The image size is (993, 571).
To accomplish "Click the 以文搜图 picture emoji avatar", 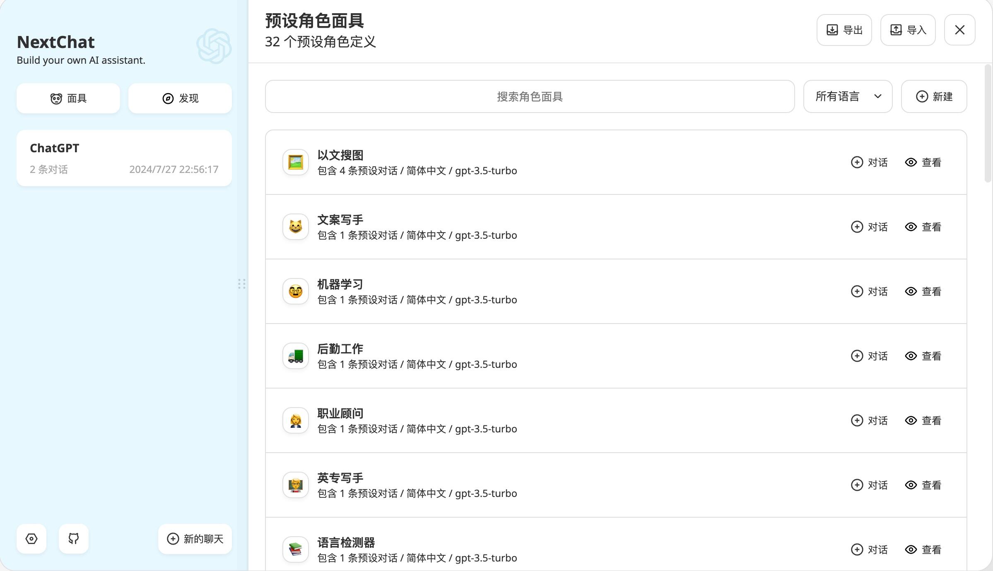I will pyautogui.click(x=295, y=162).
